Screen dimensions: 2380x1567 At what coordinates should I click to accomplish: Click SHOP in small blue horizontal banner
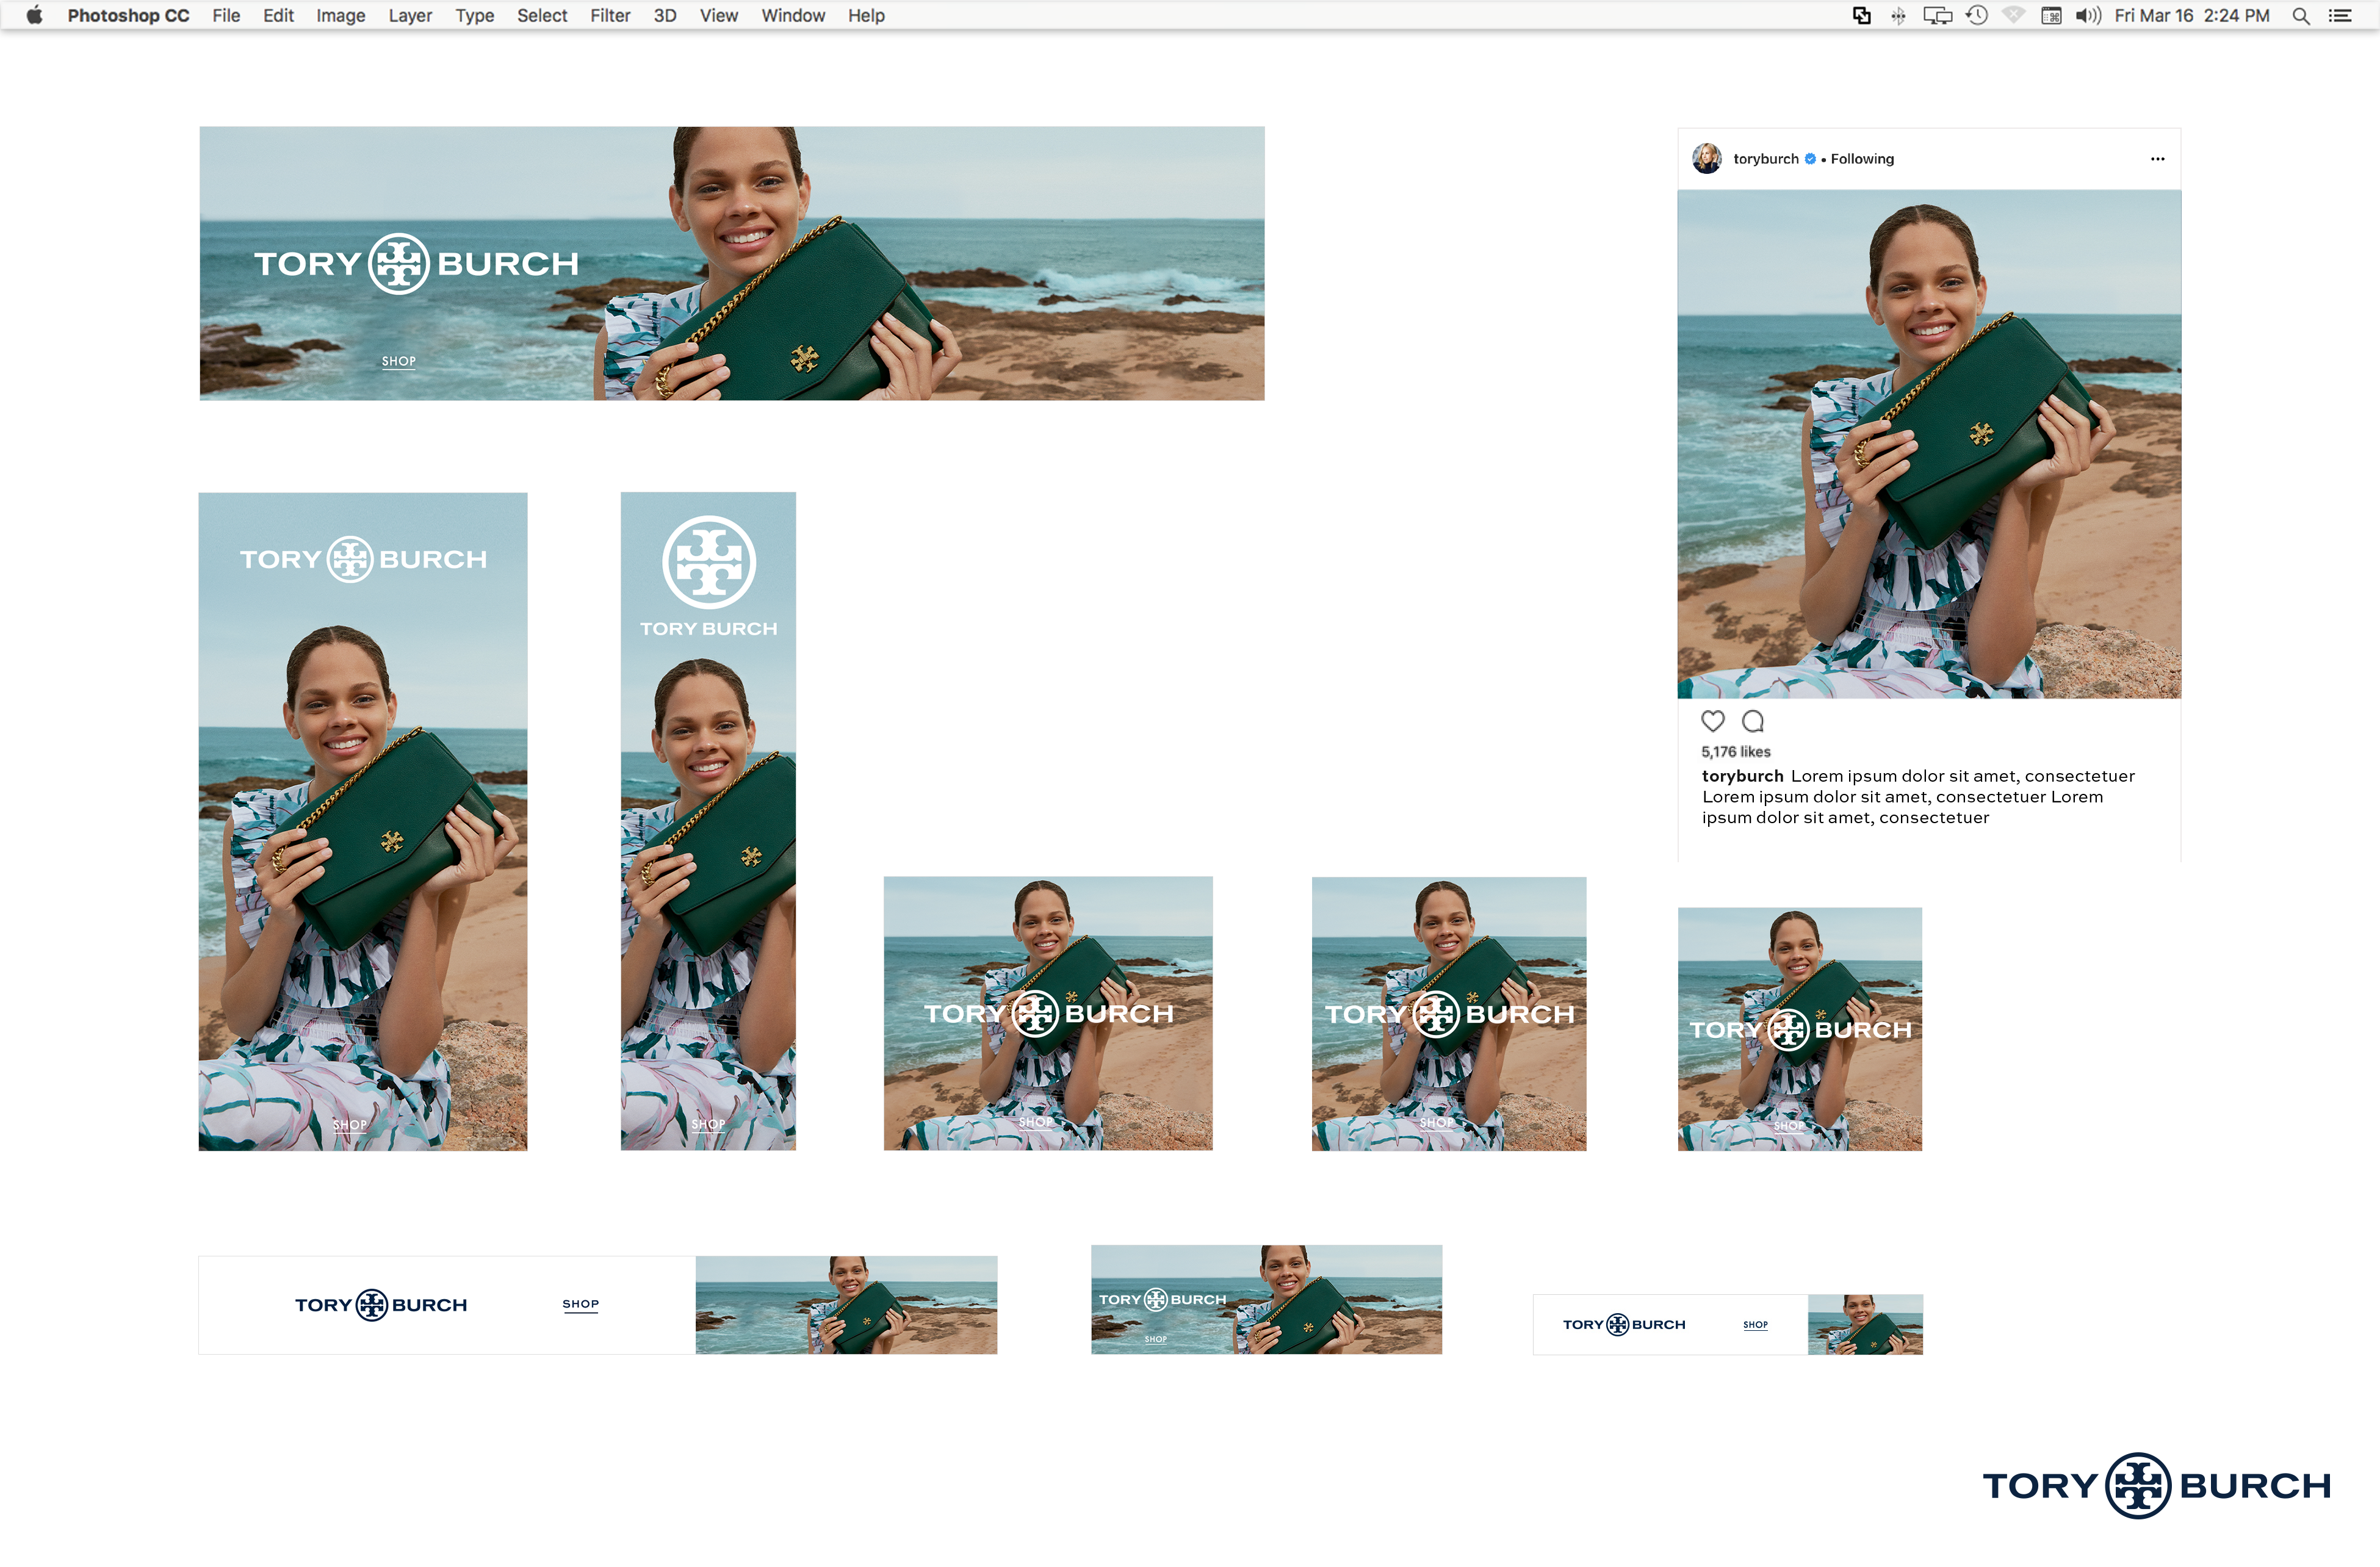[x=1156, y=1339]
